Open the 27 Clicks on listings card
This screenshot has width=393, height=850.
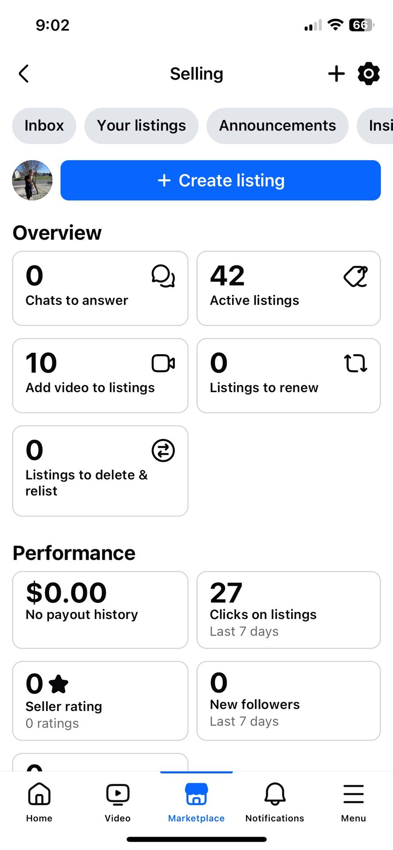tap(288, 610)
